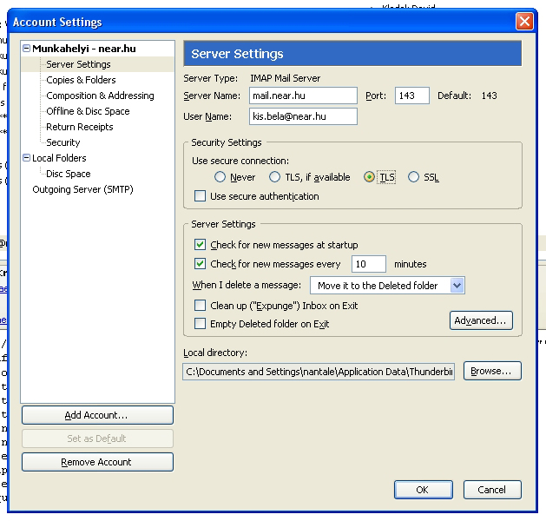The height and width of the screenshot is (521, 546).
Task: Collapse the Local Folders tree node
Action: 27,158
